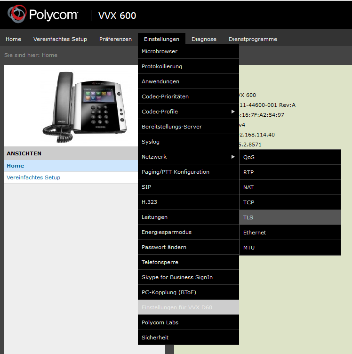Image resolution: width=352 pixels, height=354 pixels.
Task: Click the MAC address ending A2:54:97
Action: [x=262, y=115]
